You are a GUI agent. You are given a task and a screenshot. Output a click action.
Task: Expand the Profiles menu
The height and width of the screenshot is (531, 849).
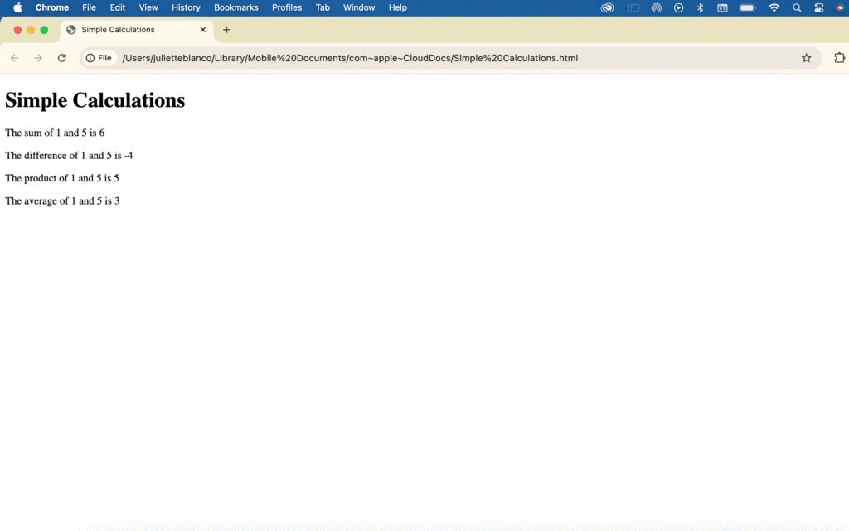287,7
